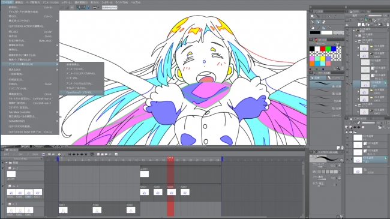Toggle visibility of jp:1 layer in Layer panel
This screenshot has height=219, width=390.
(x=347, y=35)
